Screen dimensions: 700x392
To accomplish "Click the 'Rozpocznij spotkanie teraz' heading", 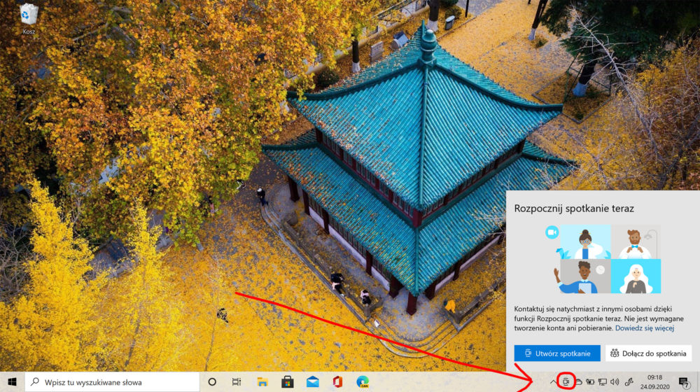I will [x=574, y=209].
